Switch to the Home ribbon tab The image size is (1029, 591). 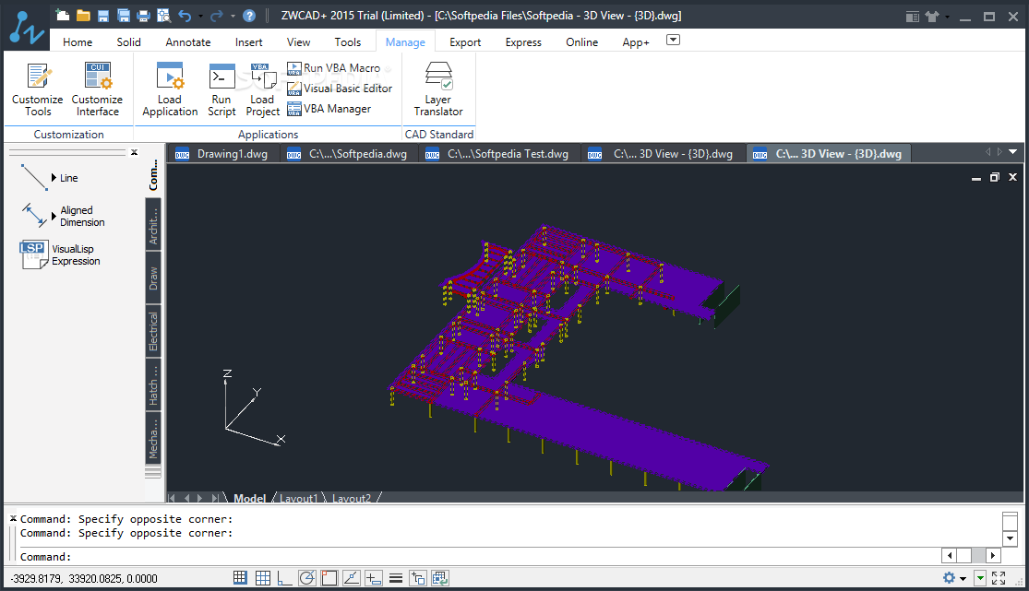(78, 42)
